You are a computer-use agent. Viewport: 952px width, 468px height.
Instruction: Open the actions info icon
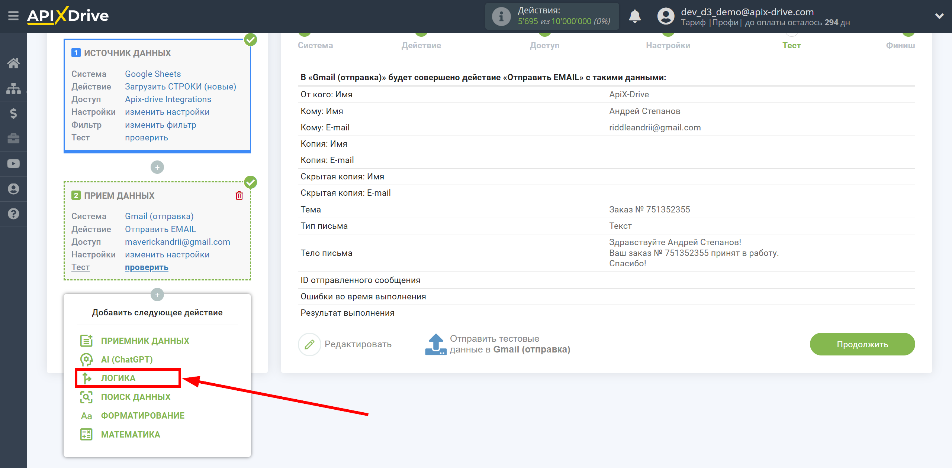coord(501,16)
